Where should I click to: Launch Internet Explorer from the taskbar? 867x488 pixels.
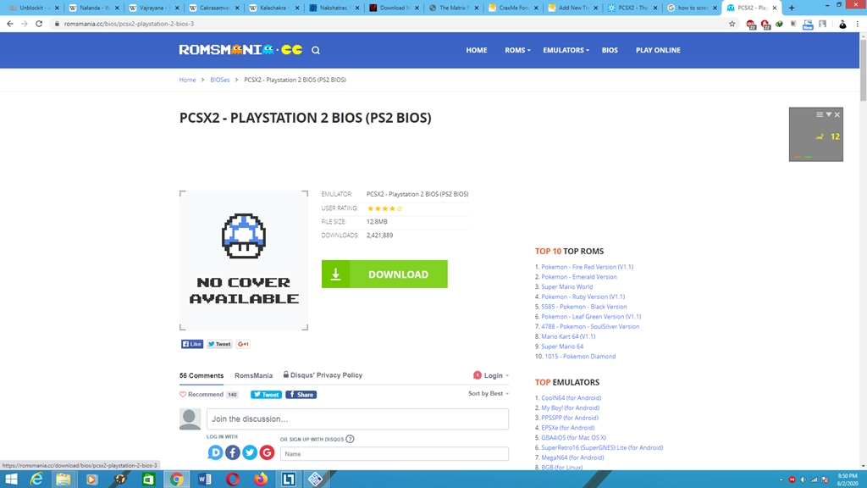[x=36, y=480]
